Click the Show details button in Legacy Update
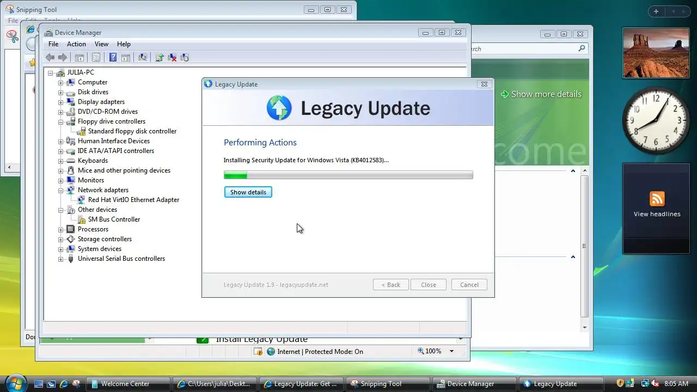This screenshot has width=697, height=392. point(248,192)
